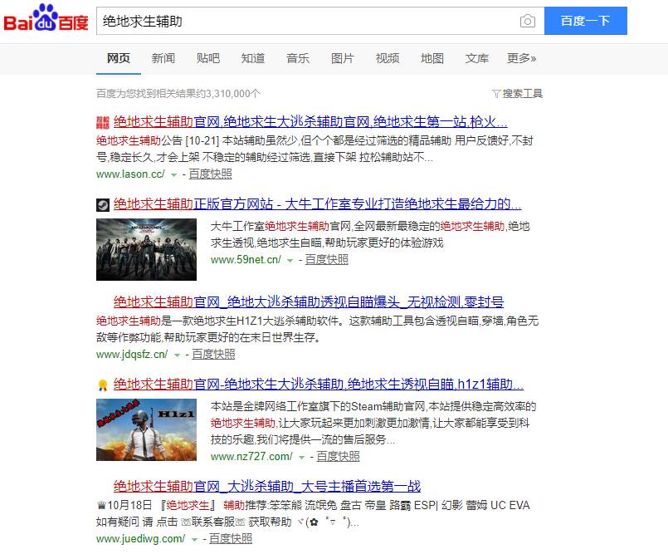This screenshot has height=554, width=668.
Task: Click the search filter funnel icon
Action: tap(496, 93)
